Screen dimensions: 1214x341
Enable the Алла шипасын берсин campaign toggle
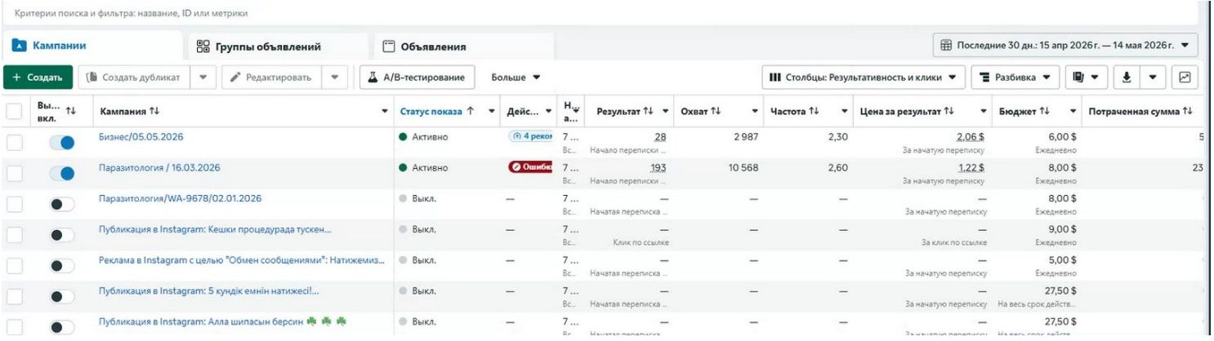[x=61, y=327]
